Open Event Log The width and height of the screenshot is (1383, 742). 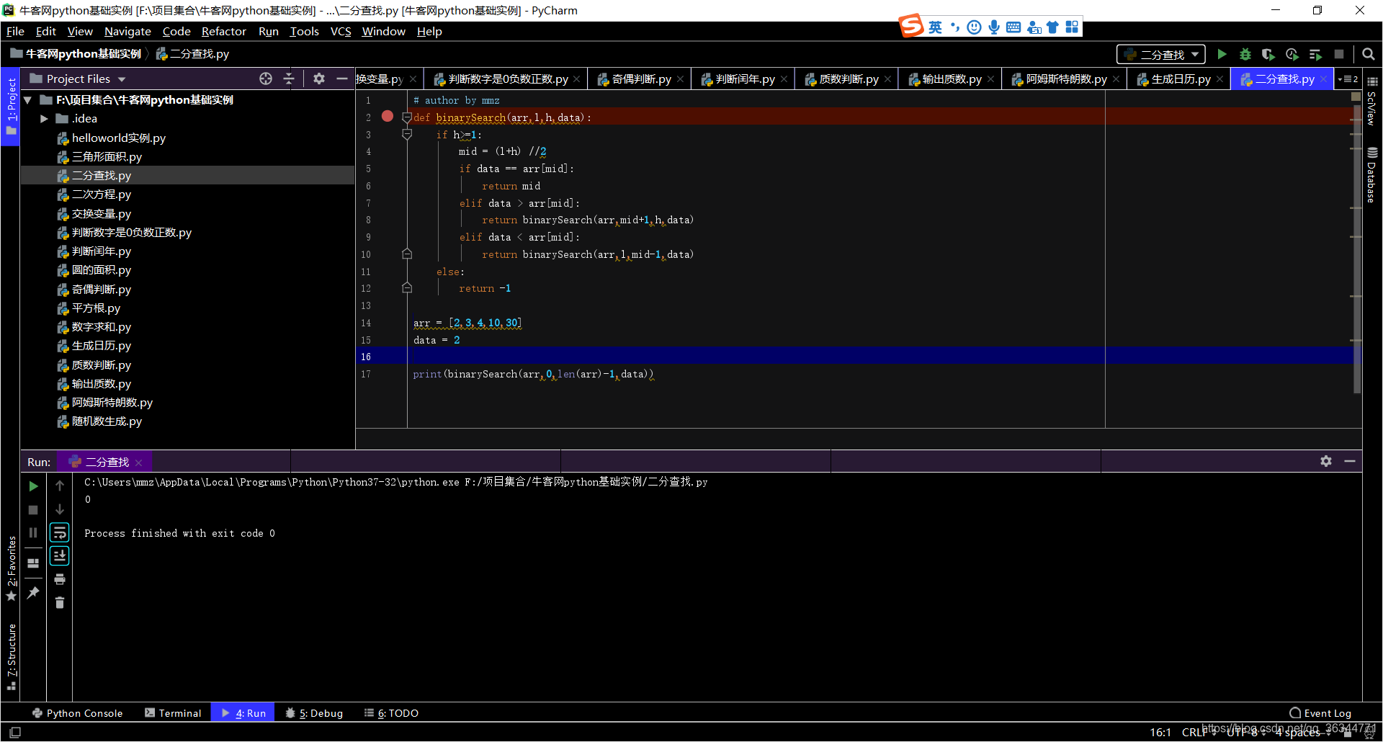pyautogui.click(x=1320, y=713)
